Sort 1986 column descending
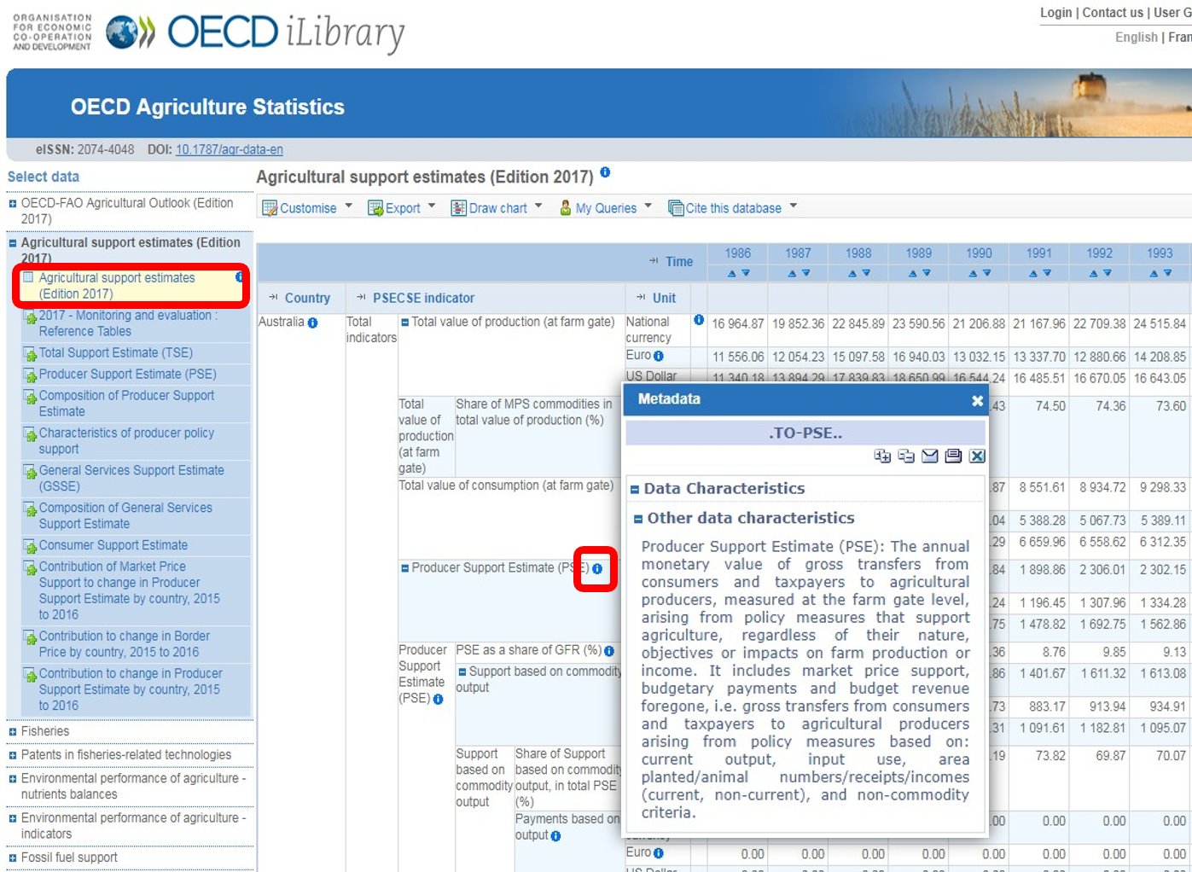 (x=746, y=273)
